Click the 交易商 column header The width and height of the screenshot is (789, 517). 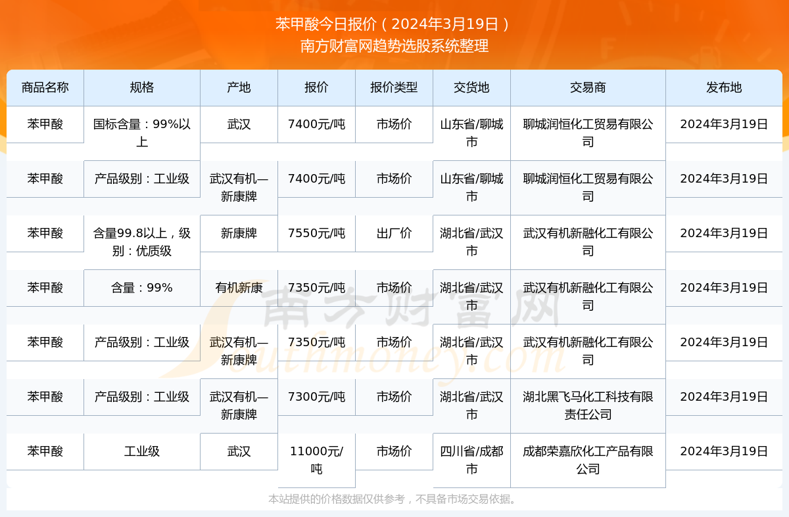click(588, 87)
